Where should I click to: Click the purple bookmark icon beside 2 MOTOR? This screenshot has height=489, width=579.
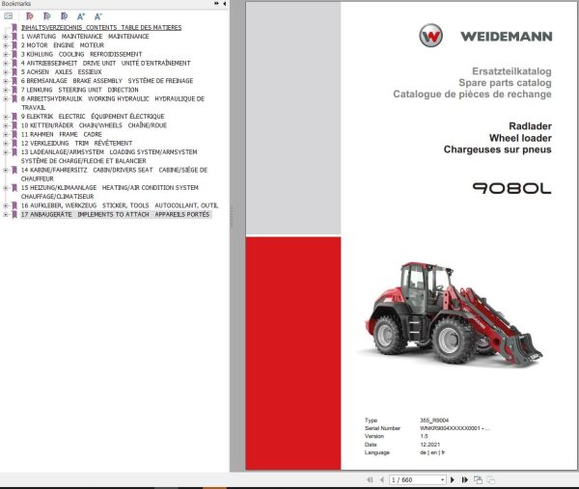point(14,45)
